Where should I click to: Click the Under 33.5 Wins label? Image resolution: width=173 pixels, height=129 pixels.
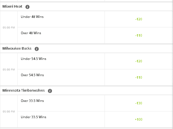[x=33, y=117]
